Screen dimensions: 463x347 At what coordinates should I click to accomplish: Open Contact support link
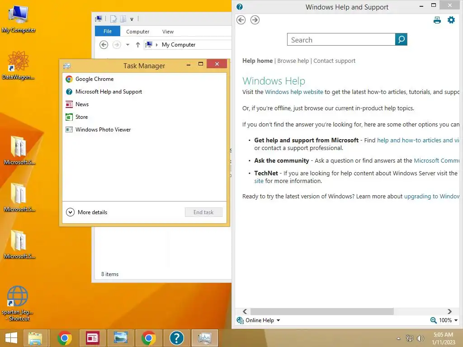pos(334,61)
